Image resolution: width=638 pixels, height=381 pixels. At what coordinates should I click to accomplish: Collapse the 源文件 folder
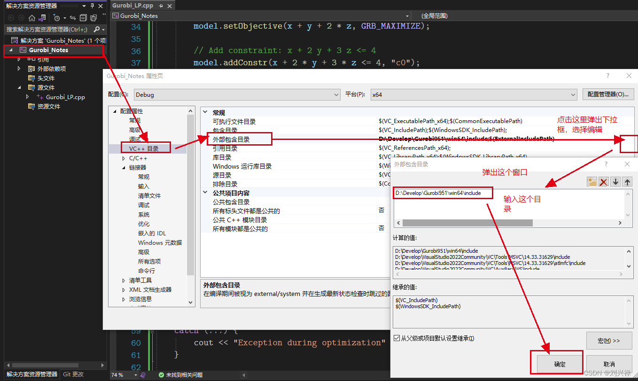[x=19, y=87]
